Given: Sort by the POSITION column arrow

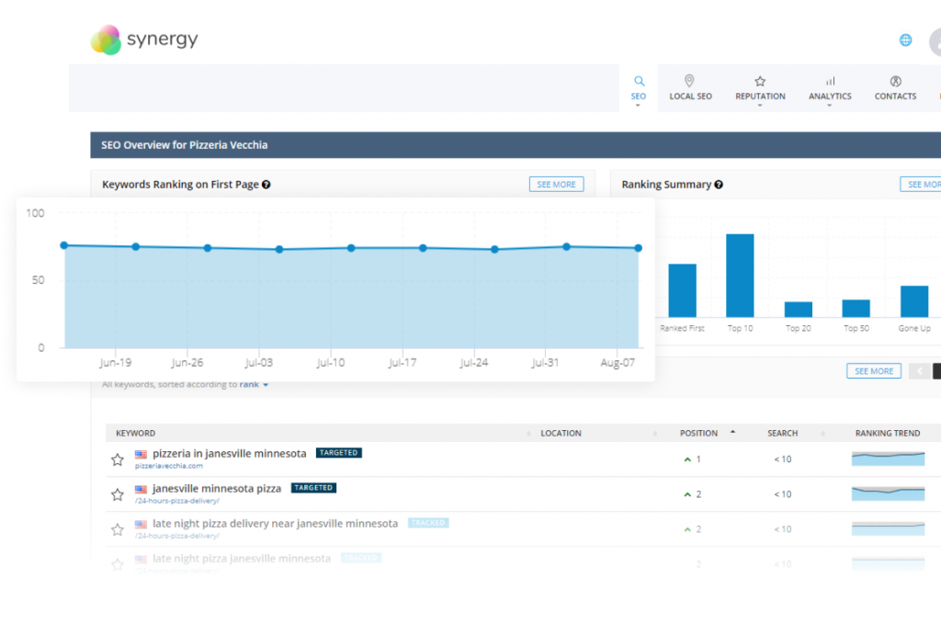Looking at the screenshot, I should pyautogui.click(x=732, y=432).
